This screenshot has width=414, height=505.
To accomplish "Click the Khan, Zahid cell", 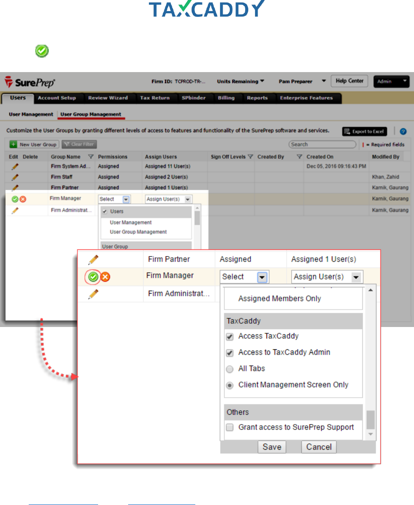I will click(385, 177).
